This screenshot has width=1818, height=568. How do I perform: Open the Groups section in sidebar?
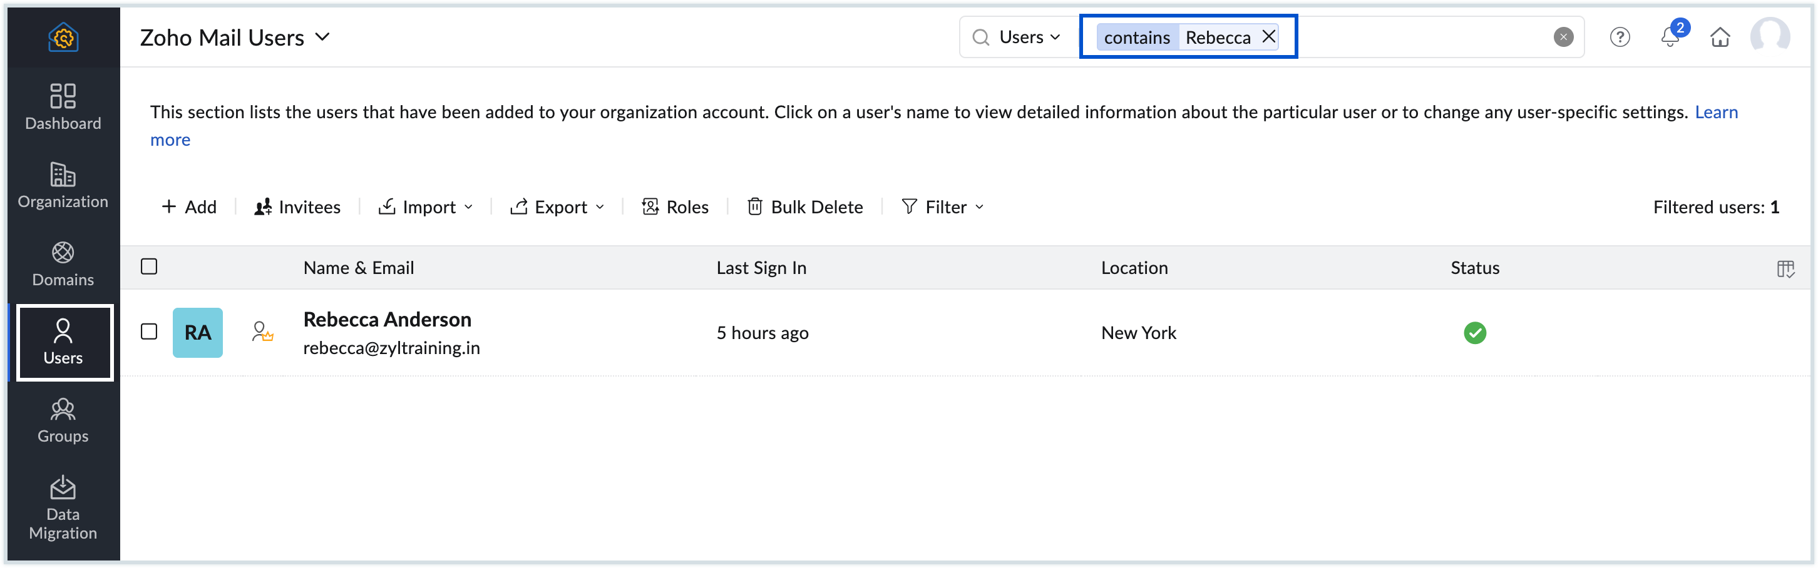[x=62, y=420]
